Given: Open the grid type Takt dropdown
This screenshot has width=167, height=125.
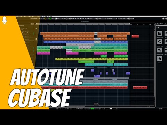Looking at the screenshot, I should [112, 18].
